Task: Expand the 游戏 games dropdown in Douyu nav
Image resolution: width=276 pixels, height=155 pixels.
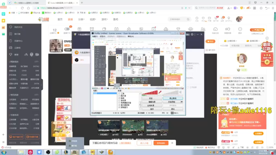Action: click(x=105, y=19)
